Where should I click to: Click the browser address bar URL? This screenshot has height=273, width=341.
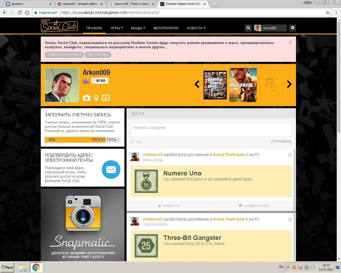110,13
